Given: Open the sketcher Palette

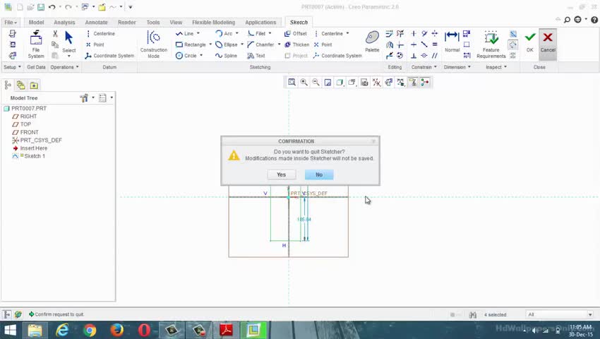Looking at the screenshot, I should coord(372,42).
